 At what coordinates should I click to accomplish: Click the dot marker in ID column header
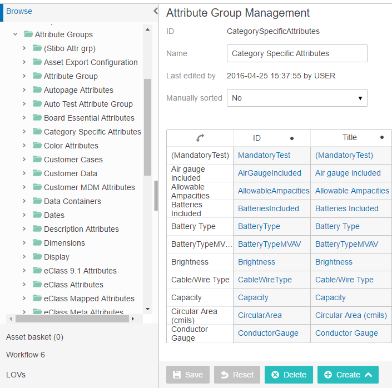click(x=292, y=138)
